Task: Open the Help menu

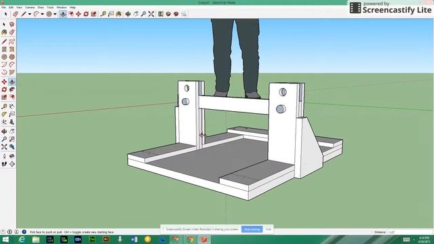Action: [x=73, y=7]
